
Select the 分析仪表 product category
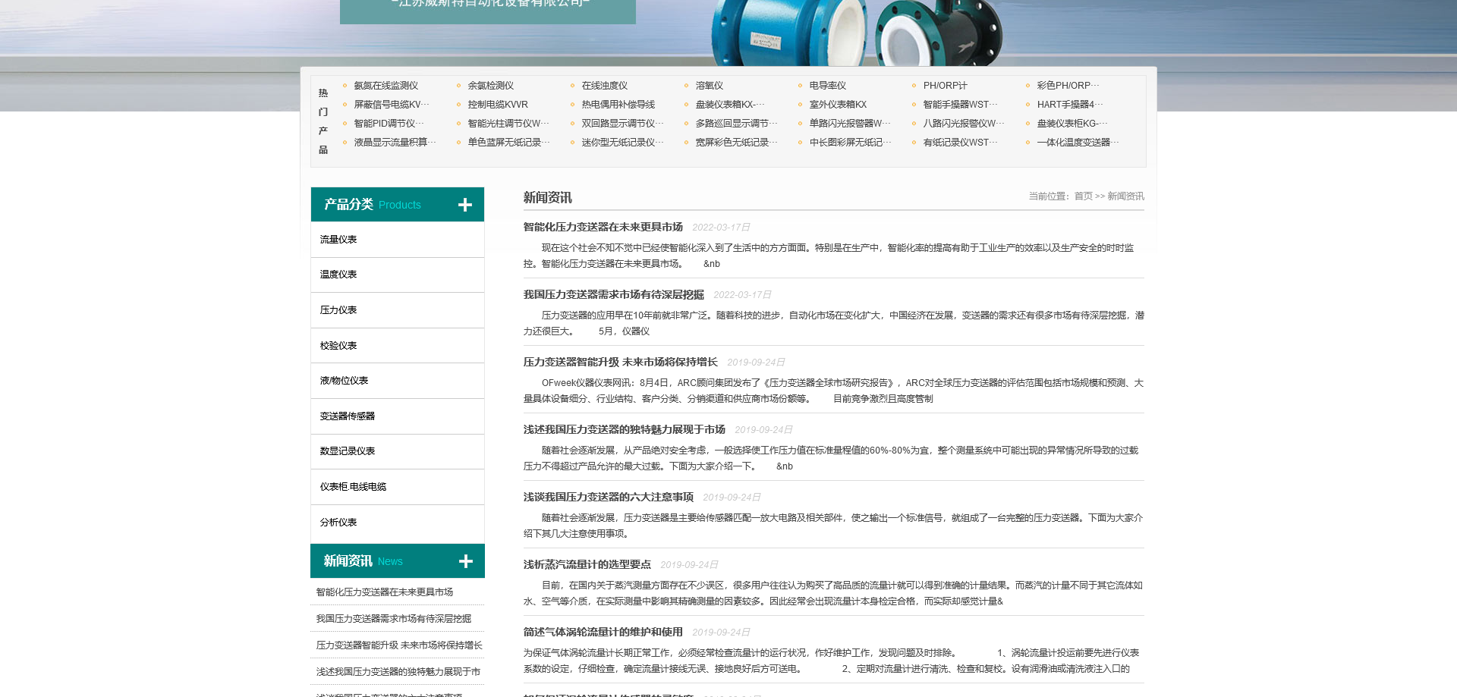coord(337,522)
